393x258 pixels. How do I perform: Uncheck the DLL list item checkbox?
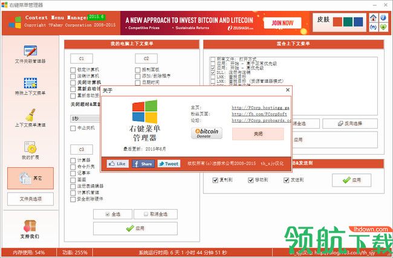[213, 73]
